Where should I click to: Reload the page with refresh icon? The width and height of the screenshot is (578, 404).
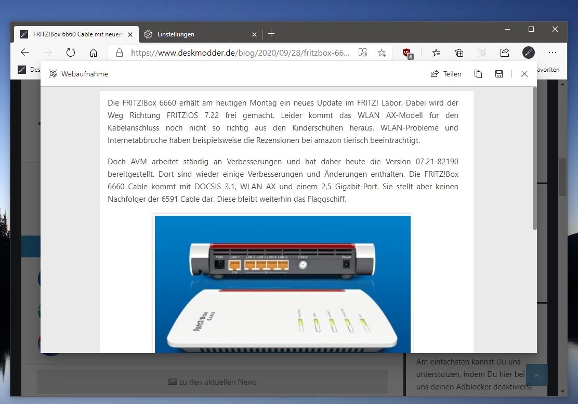coord(70,53)
